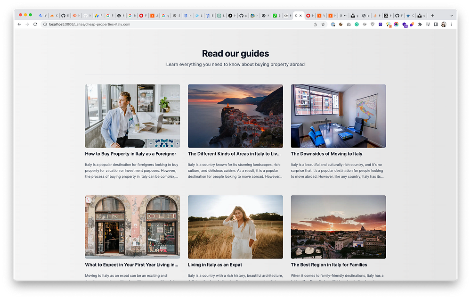Toggle the browser side panel icon
471x299 pixels.
pos(436,25)
